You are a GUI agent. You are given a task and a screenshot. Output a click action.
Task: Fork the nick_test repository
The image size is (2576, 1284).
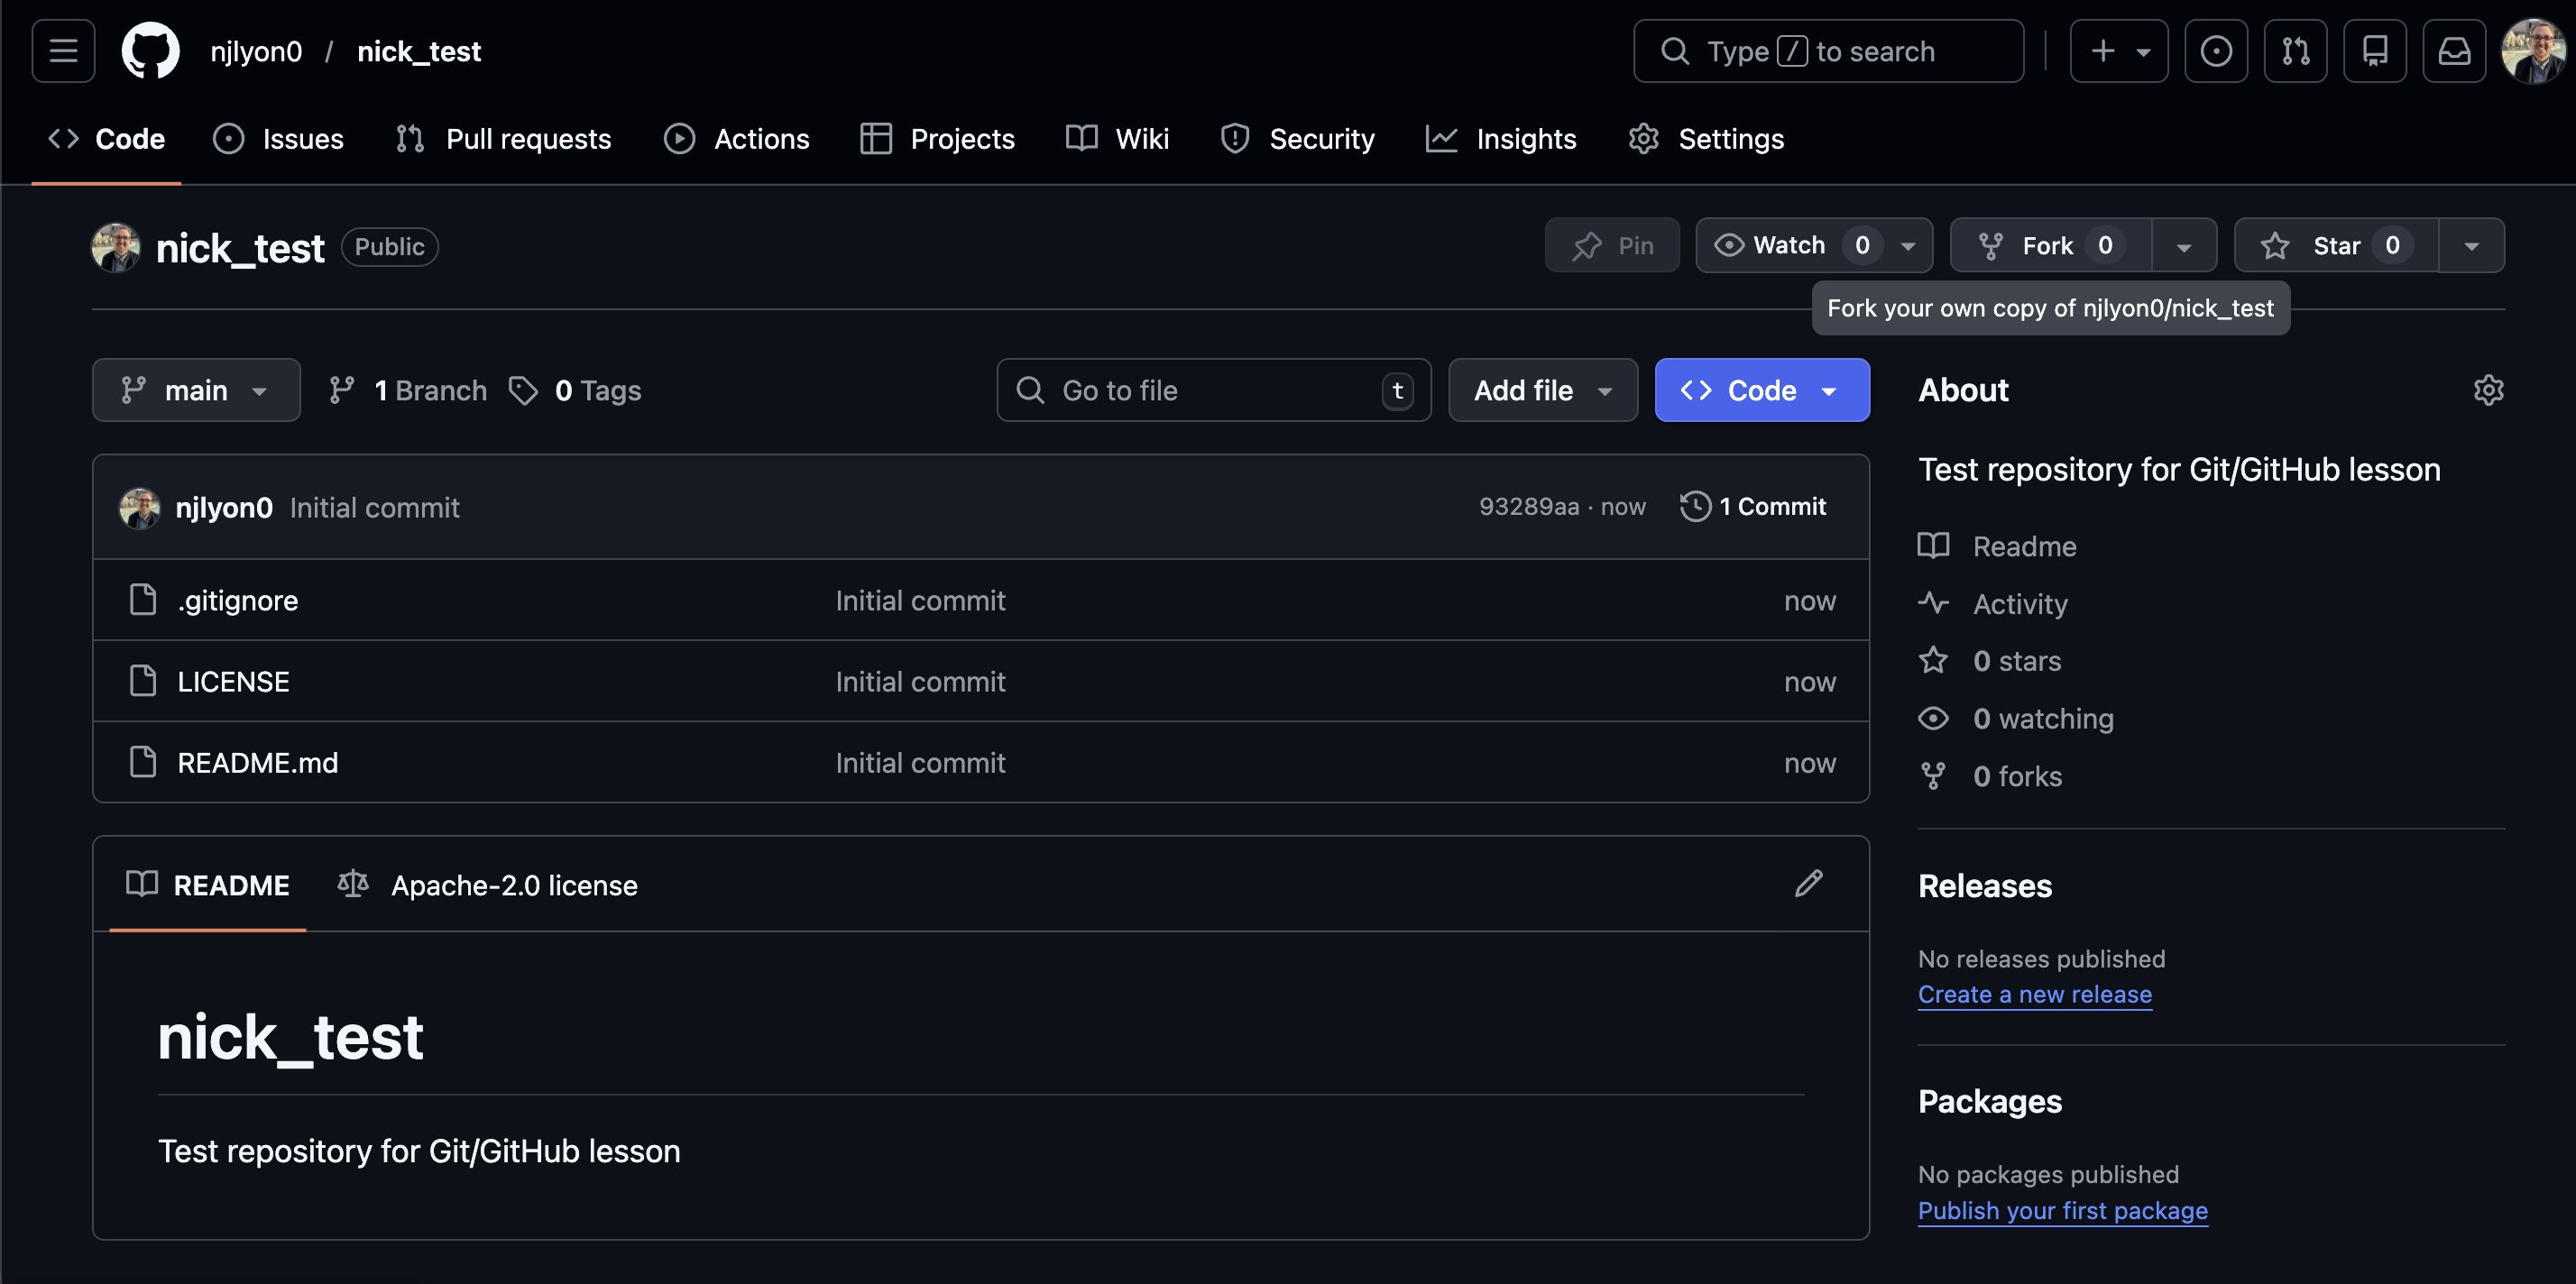2050,246
